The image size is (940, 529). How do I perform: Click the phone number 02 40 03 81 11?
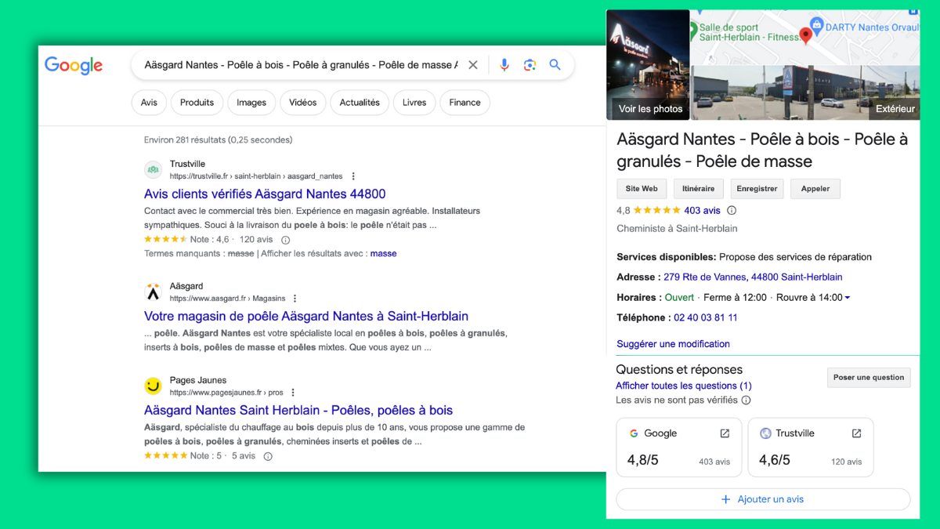(x=705, y=317)
